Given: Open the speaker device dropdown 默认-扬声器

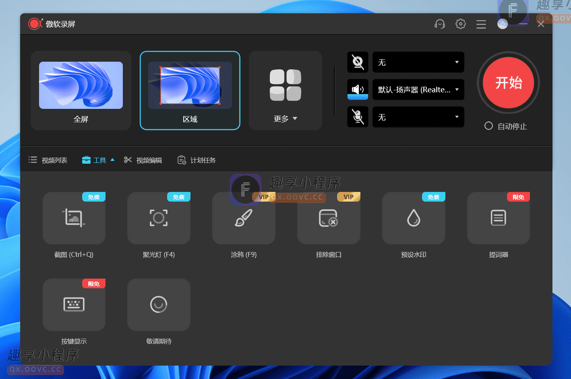Looking at the screenshot, I should (x=418, y=90).
